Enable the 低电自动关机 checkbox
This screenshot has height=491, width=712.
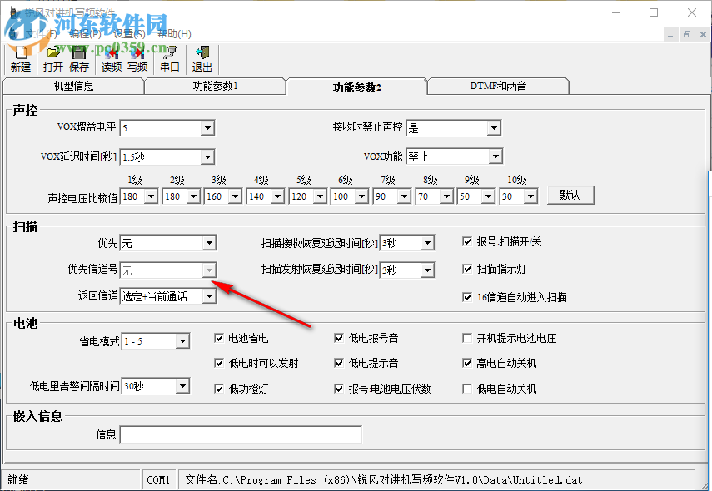(x=468, y=388)
